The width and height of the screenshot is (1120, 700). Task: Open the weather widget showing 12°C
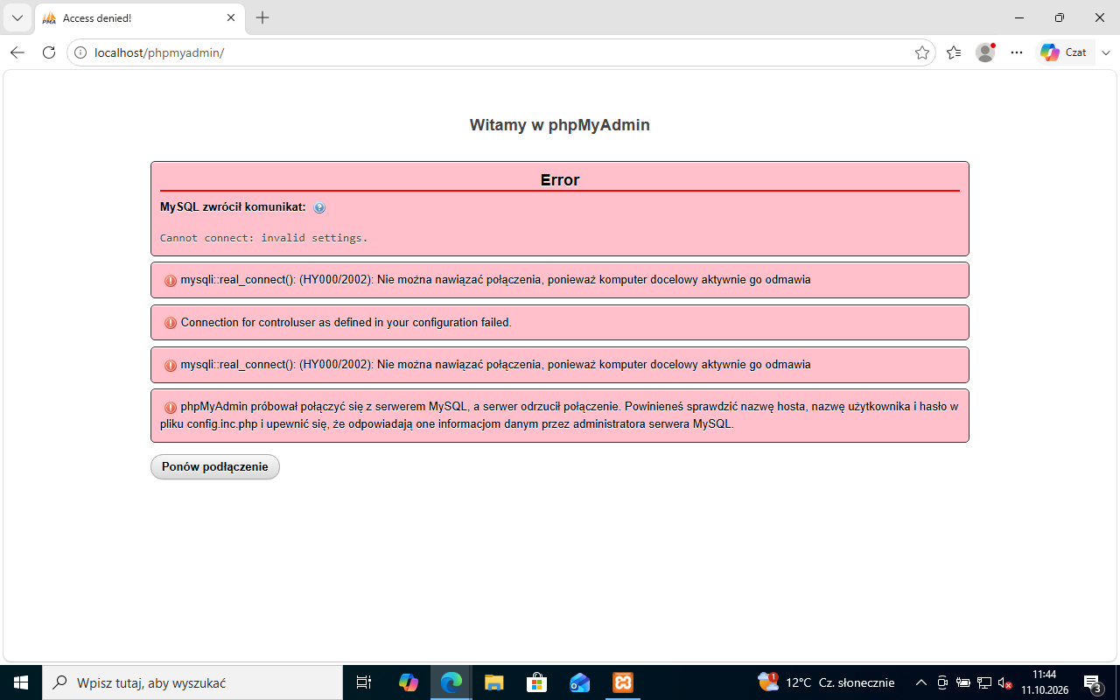click(827, 682)
